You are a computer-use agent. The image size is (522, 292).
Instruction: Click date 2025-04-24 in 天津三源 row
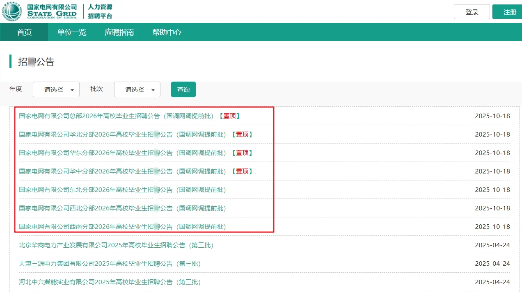492,264
